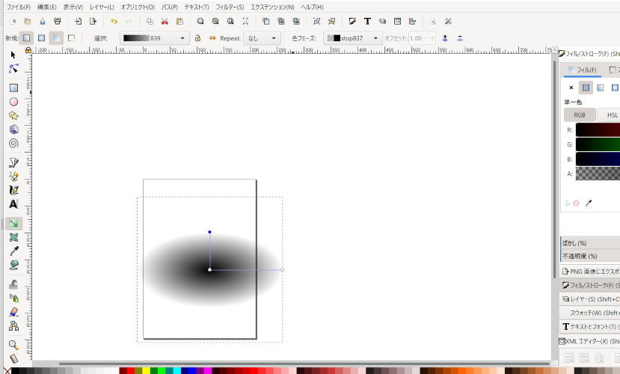The height and width of the screenshot is (374, 620).
Task: Click the Undo arrow icon
Action: tap(114, 22)
